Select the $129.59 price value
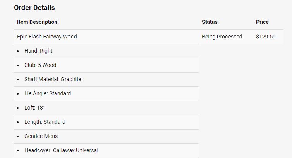 coord(266,37)
